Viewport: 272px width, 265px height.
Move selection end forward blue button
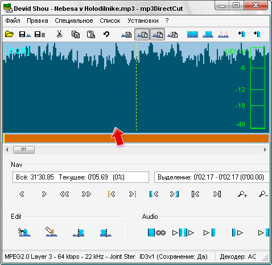174,194
